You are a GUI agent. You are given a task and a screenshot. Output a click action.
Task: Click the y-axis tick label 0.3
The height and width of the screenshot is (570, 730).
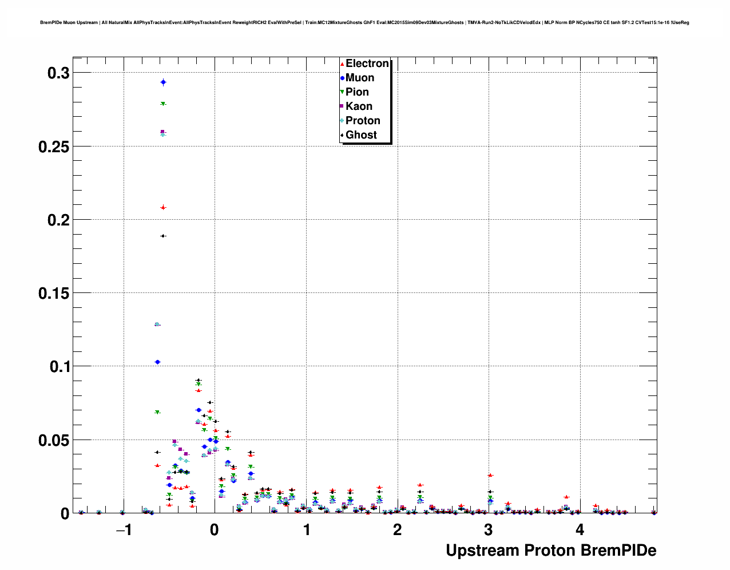[x=58, y=73]
